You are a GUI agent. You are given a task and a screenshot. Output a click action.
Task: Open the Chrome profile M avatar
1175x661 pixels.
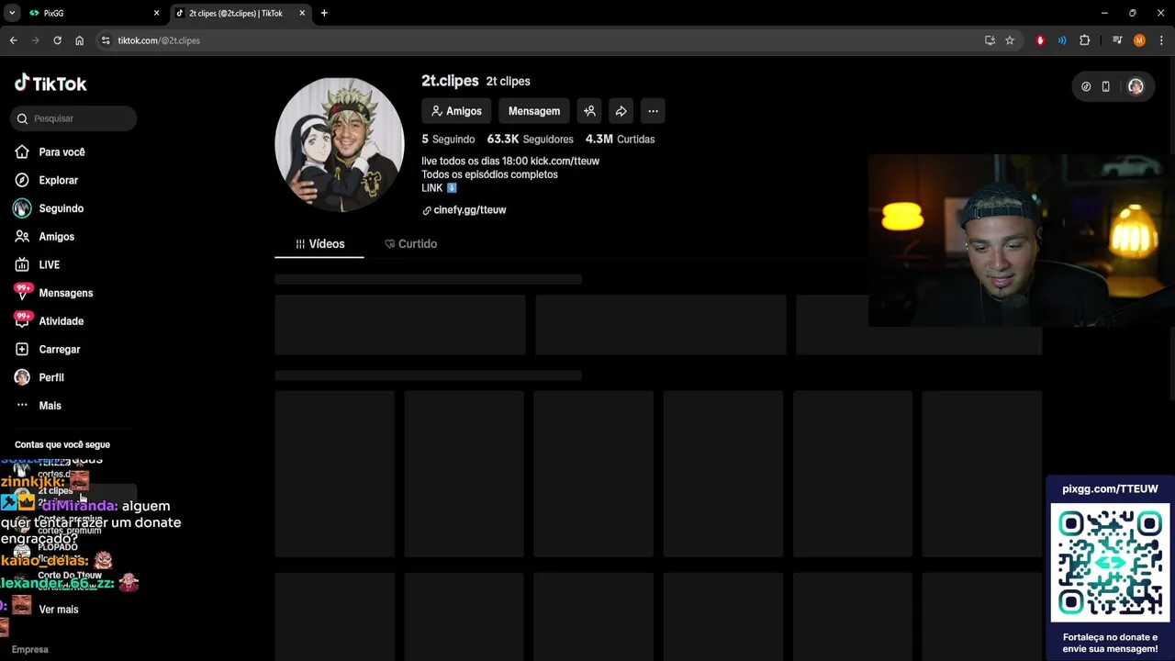(1139, 40)
